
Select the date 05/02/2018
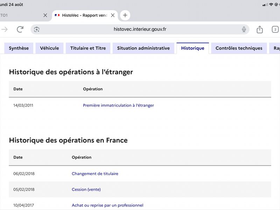coord(24,189)
